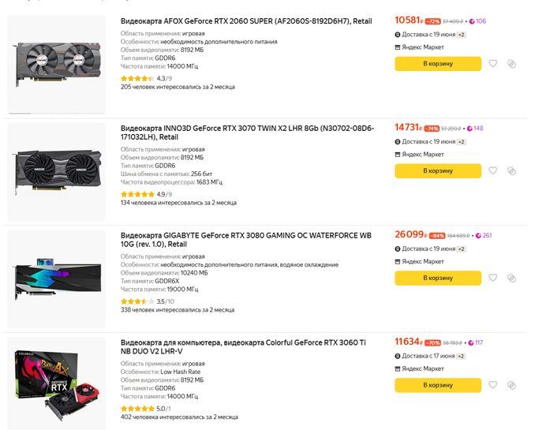
Task: Expand +2 delivery options for AFOX card
Action: click(x=461, y=35)
